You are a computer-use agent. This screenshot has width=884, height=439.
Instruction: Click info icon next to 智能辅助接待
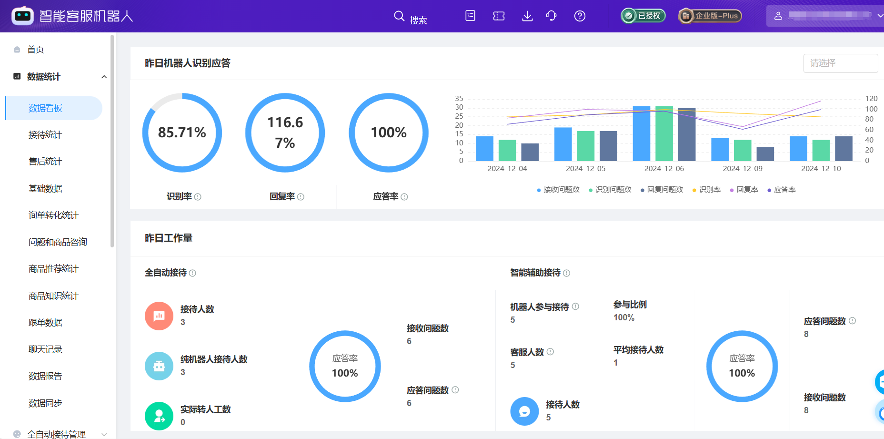(566, 273)
